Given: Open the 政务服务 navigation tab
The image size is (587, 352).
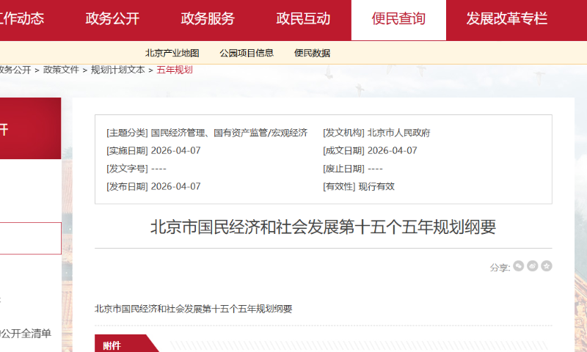Looking at the screenshot, I should point(208,19).
